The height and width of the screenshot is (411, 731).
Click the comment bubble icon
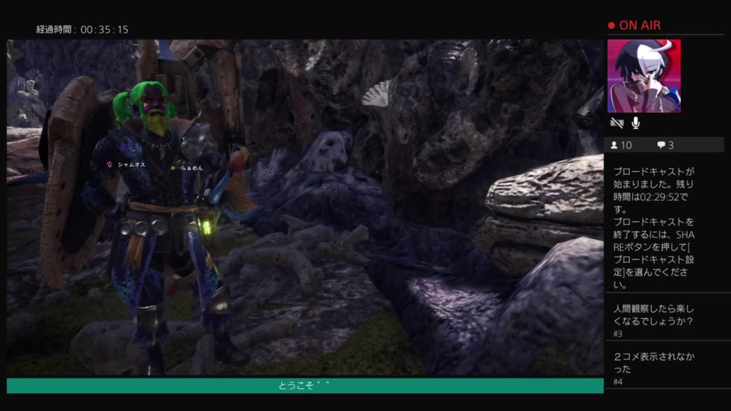point(661,145)
